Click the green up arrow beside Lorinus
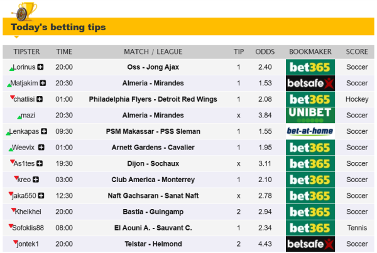This screenshot has width=377, height=253. pyautogui.click(x=11, y=68)
